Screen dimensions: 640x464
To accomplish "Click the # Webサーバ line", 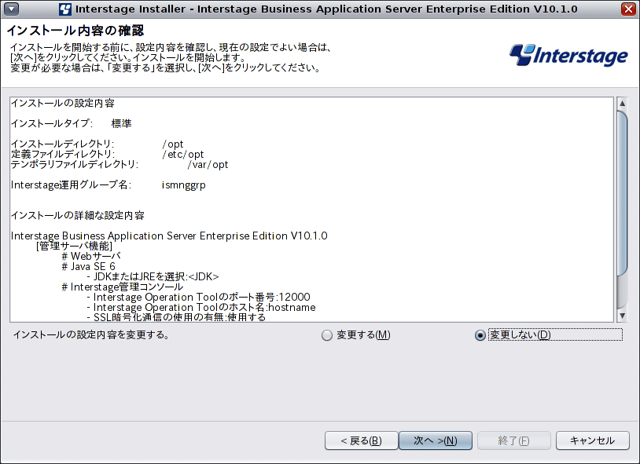I will (91, 257).
